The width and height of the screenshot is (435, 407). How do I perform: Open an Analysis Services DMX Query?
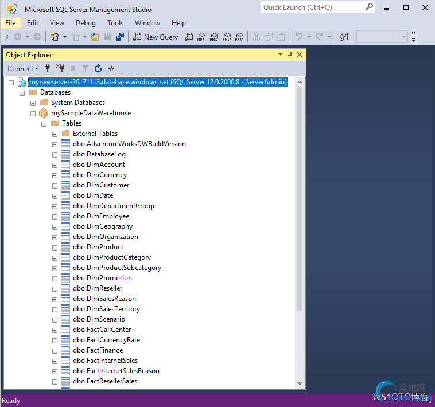[x=214, y=37]
